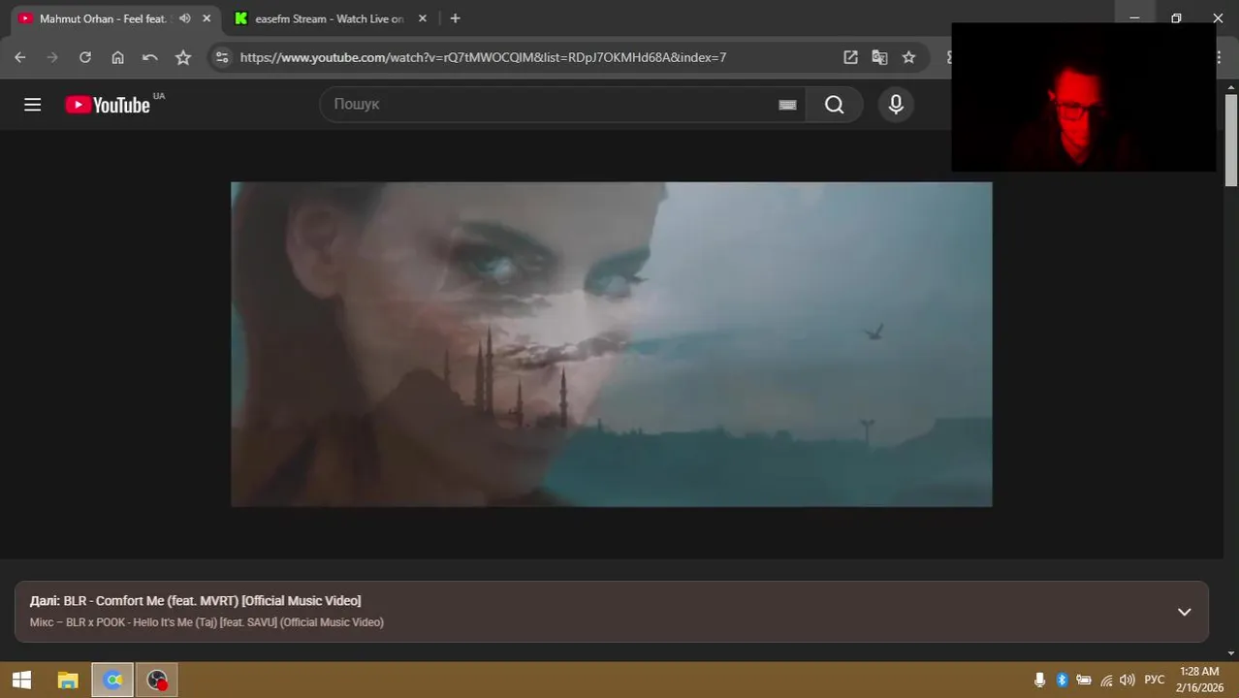The height and width of the screenshot is (698, 1239).
Task: Open the browser icon on the taskbar
Action: tap(113, 681)
